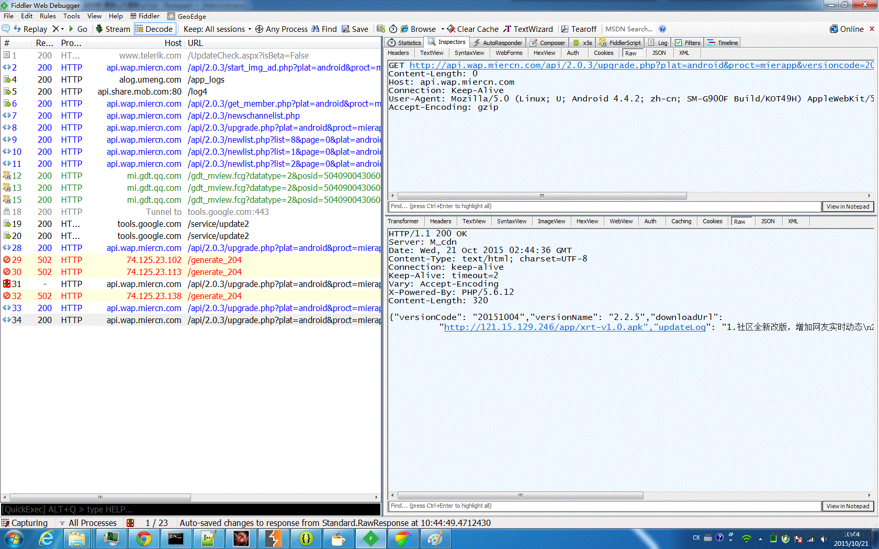The width and height of the screenshot is (879, 549).
Task: Toggle the Decode button
Action: 154,29
